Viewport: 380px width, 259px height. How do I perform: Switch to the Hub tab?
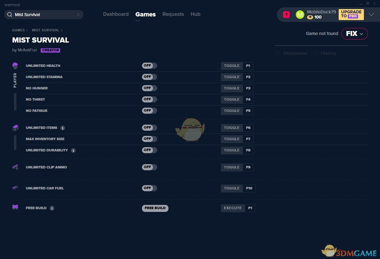point(195,14)
